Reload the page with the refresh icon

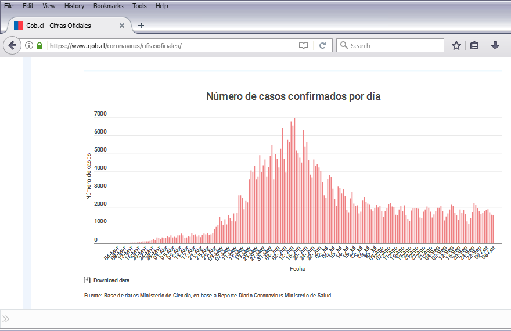click(x=322, y=45)
